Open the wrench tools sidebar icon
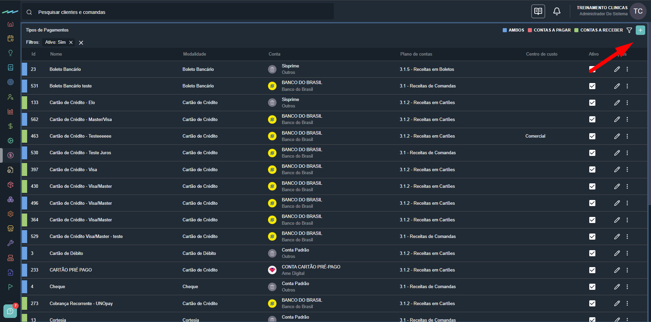The image size is (651, 322). (x=11, y=243)
